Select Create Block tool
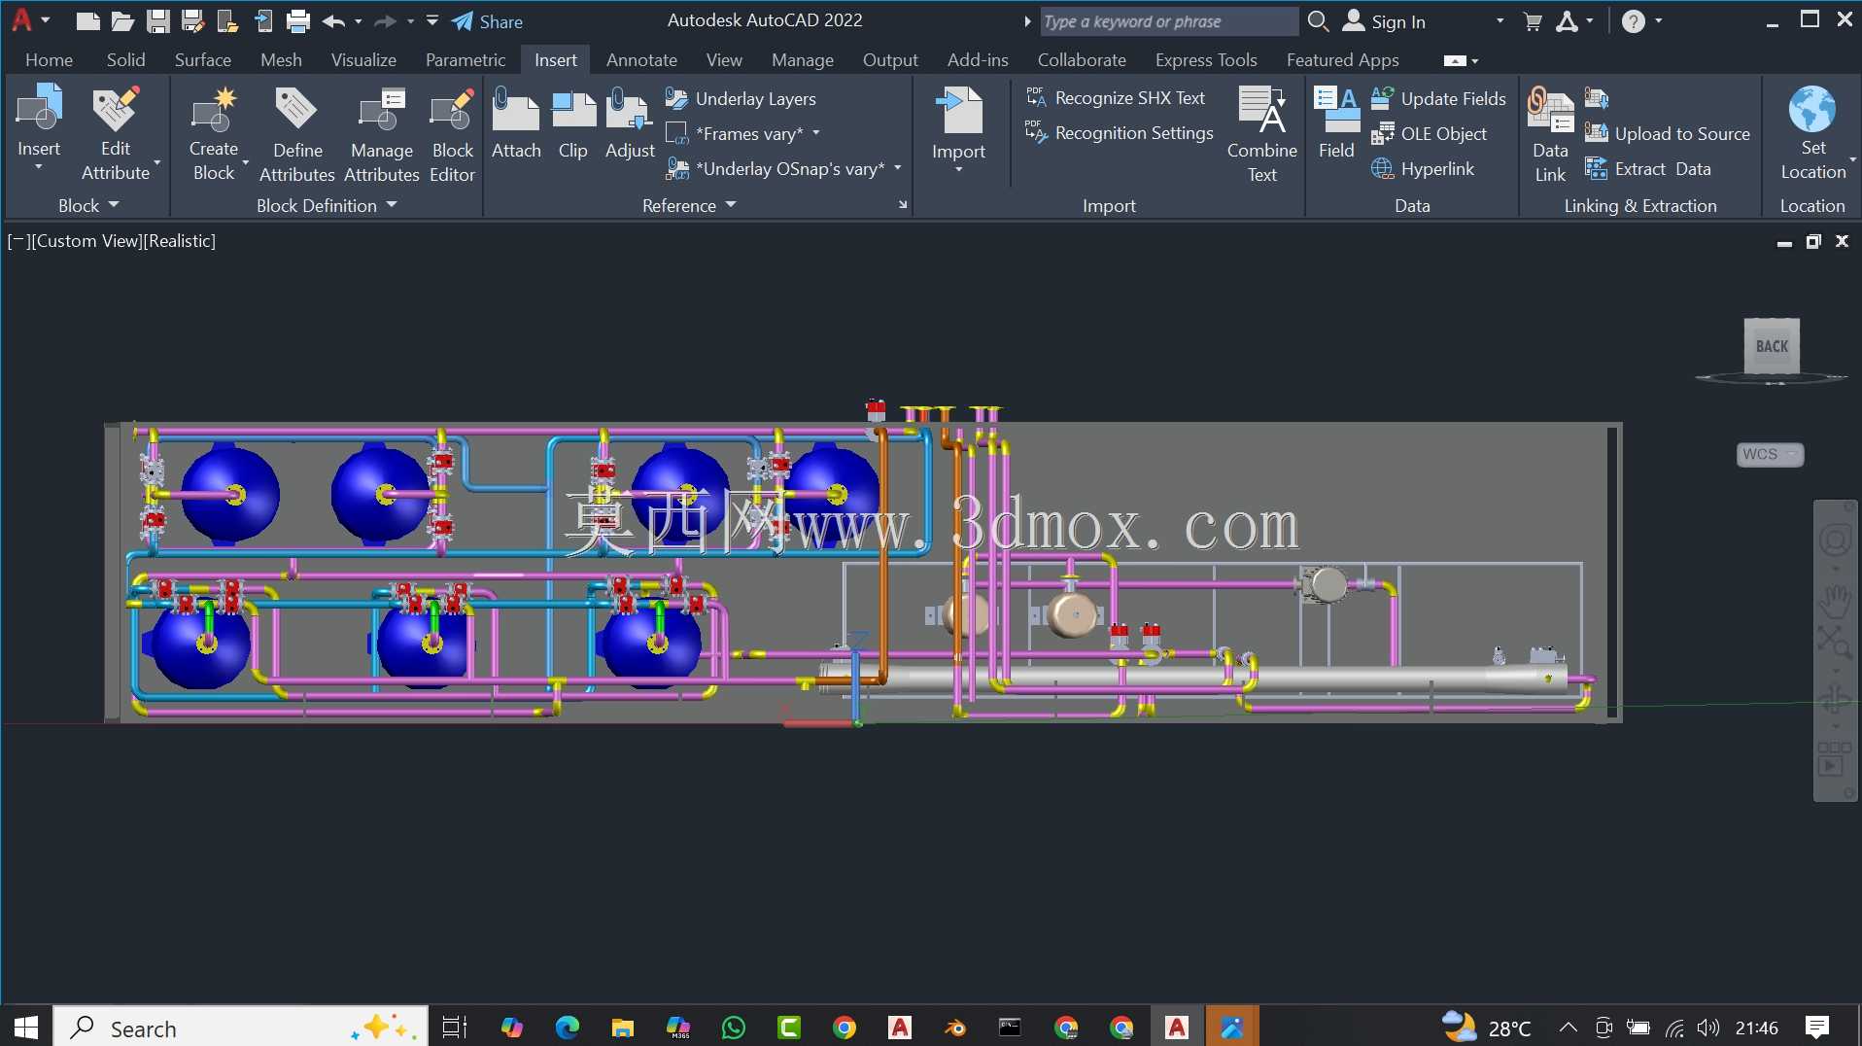 click(x=214, y=135)
